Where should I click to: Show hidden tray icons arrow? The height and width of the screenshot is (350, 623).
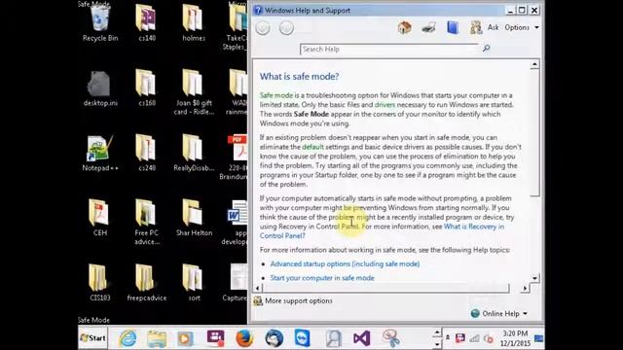(x=448, y=337)
